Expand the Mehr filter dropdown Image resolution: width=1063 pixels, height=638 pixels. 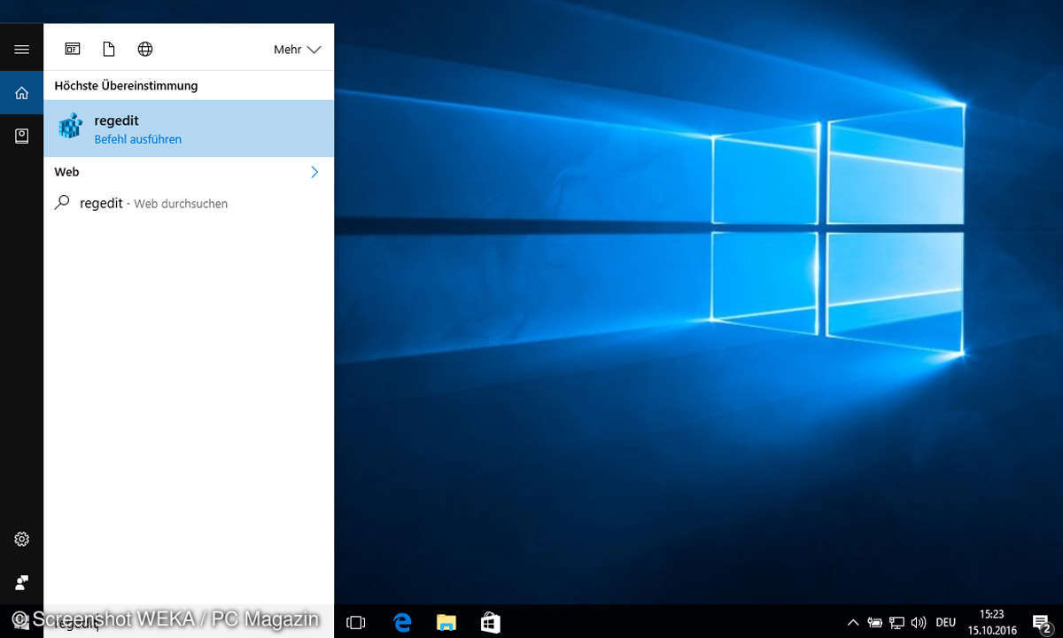point(297,50)
